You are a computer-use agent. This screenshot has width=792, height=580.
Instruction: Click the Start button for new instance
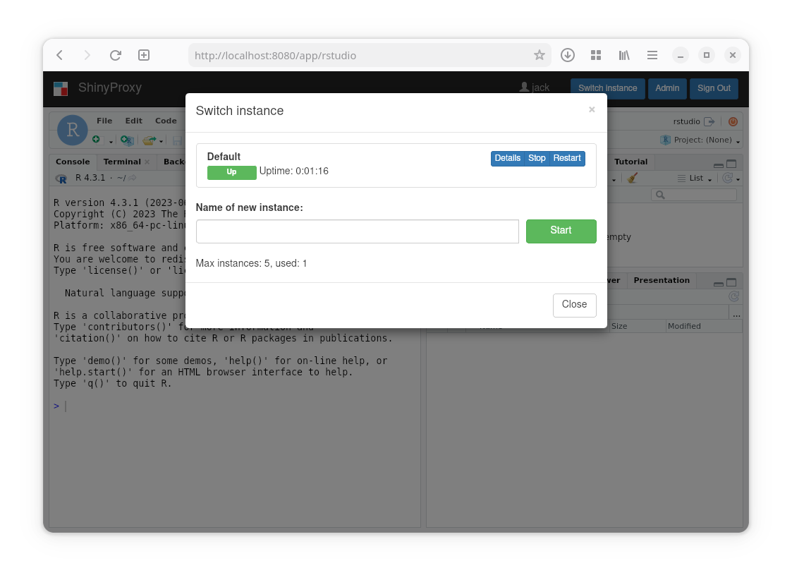(x=561, y=231)
